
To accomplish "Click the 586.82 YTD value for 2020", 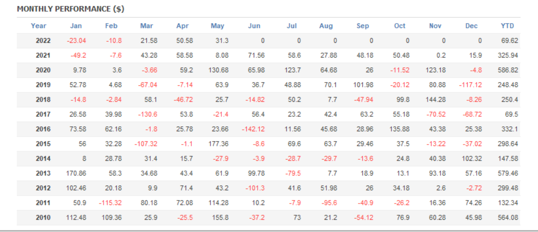I will [509, 70].
